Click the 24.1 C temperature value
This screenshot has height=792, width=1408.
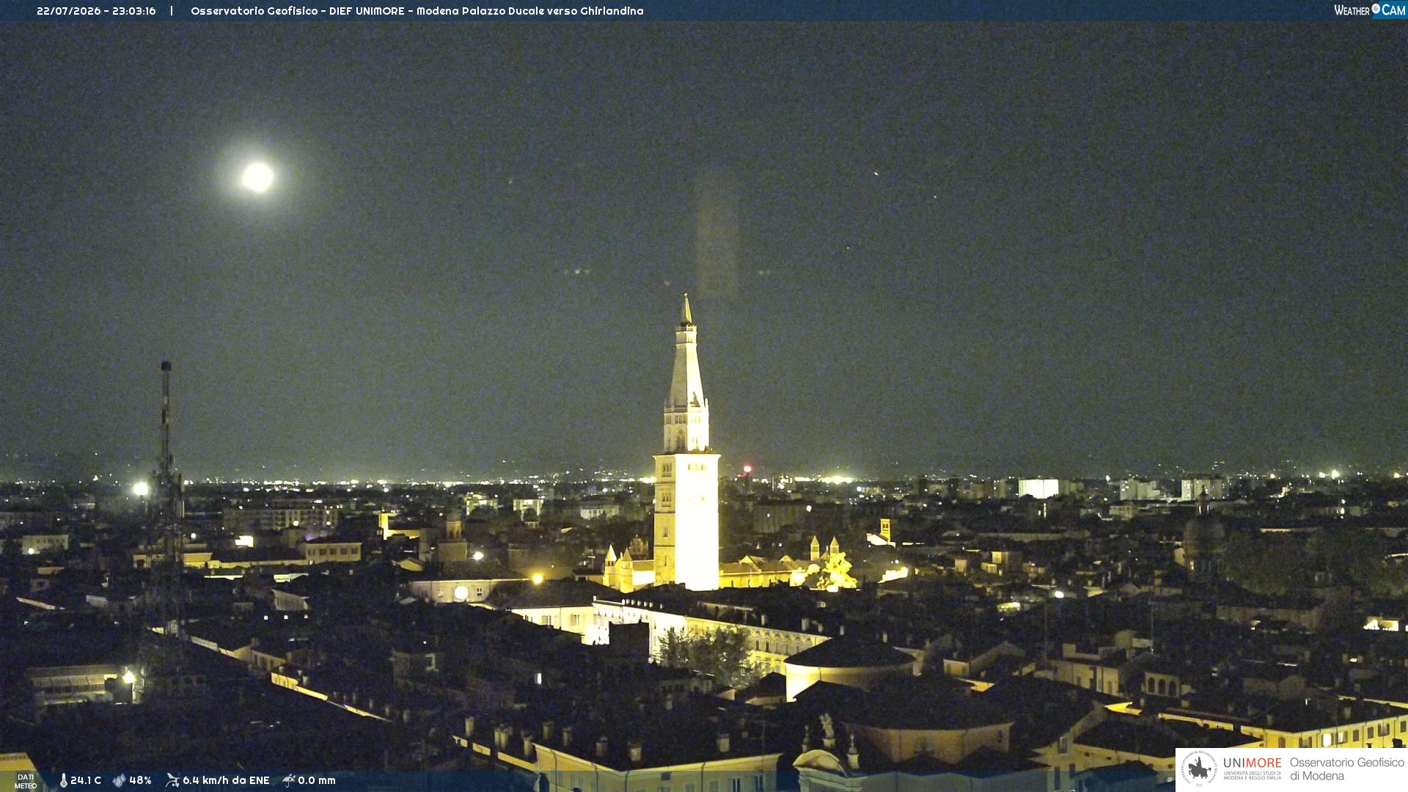pyautogui.click(x=86, y=781)
